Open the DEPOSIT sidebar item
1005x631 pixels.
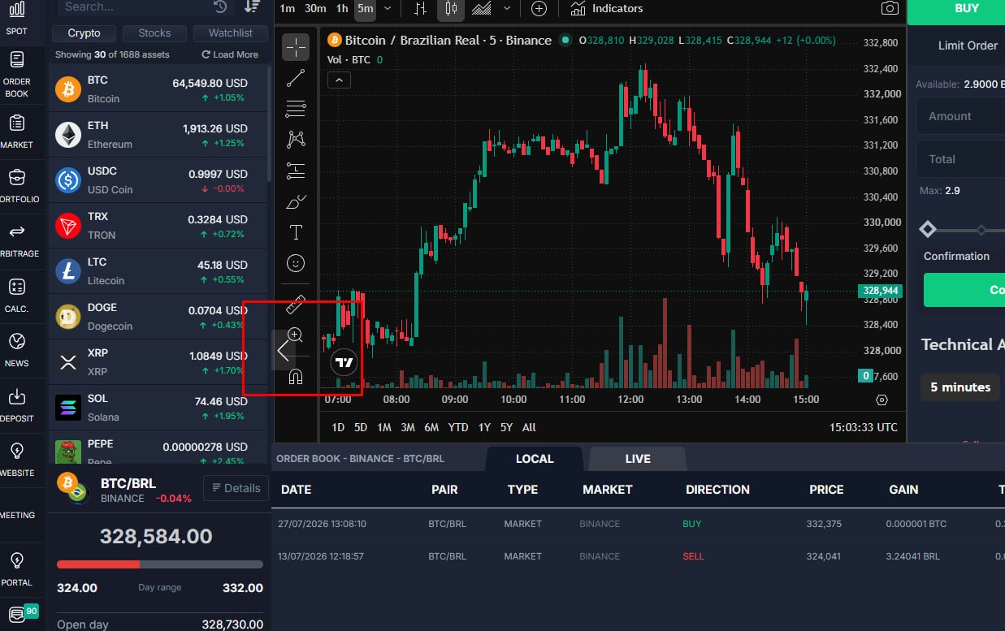click(16, 404)
